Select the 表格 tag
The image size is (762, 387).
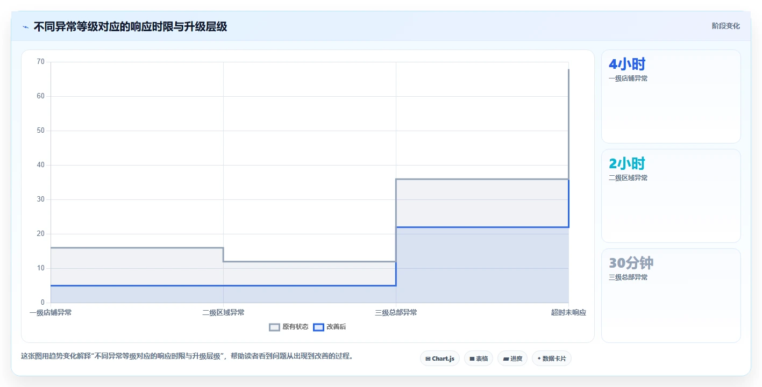coord(479,359)
